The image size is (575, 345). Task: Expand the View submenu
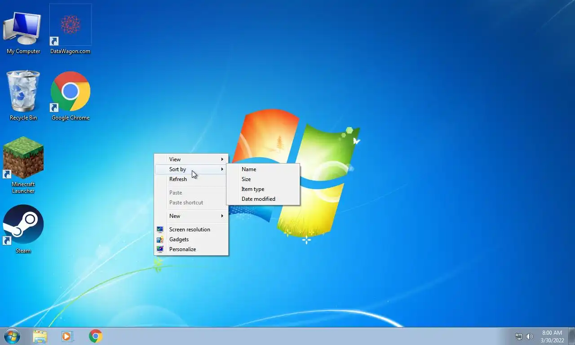click(x=191, y=159)
